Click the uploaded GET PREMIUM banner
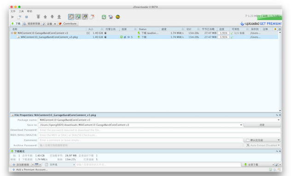The image size is (291, 176). (x=261, y=23)
